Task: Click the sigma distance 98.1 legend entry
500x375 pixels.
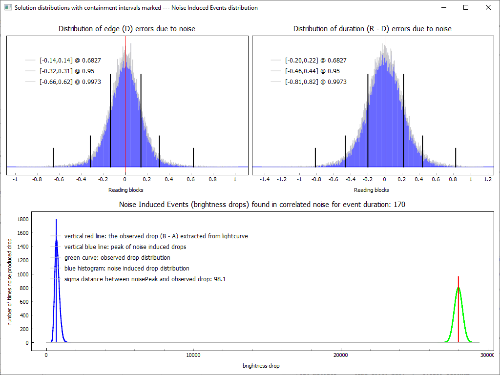Action: (145, 279)
